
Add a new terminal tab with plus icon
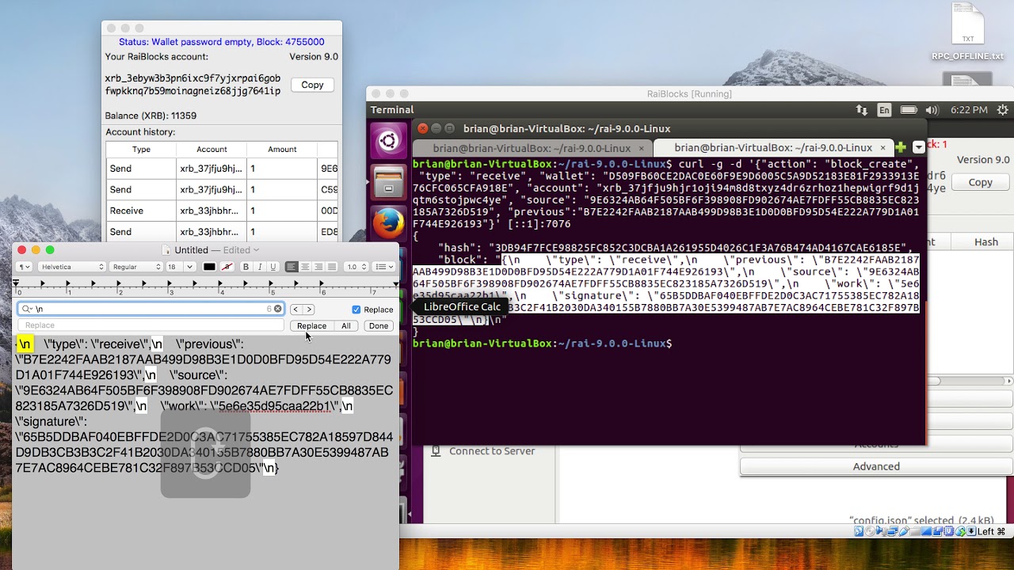pos(900,147)
